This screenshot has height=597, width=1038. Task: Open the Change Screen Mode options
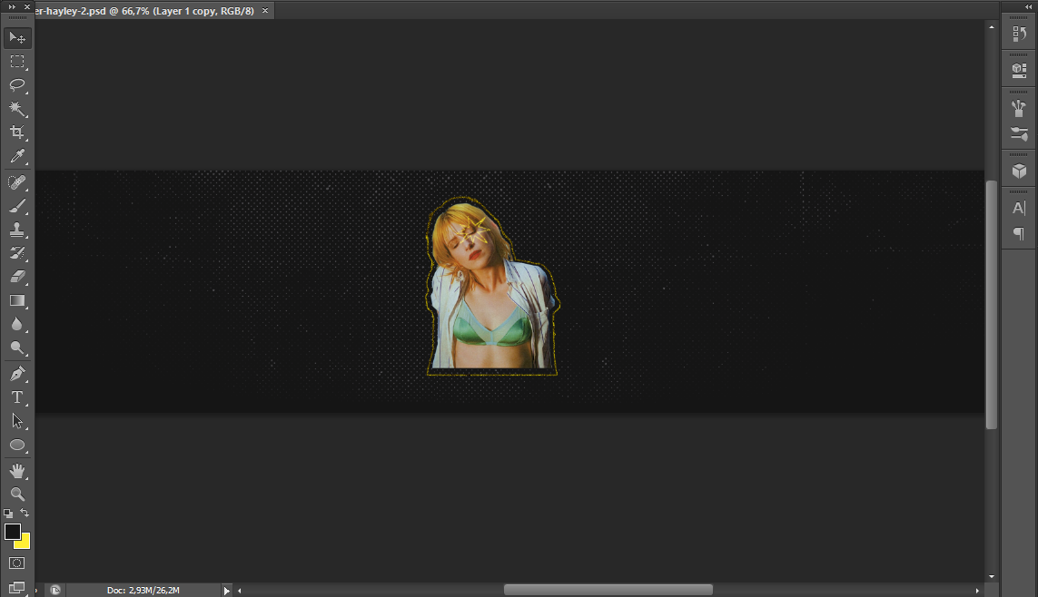16,588
